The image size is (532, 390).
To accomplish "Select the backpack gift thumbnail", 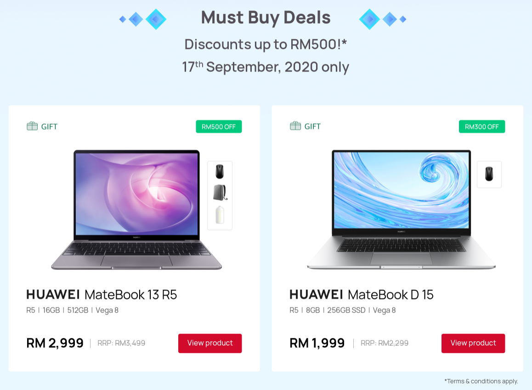I will click(220, 193).
